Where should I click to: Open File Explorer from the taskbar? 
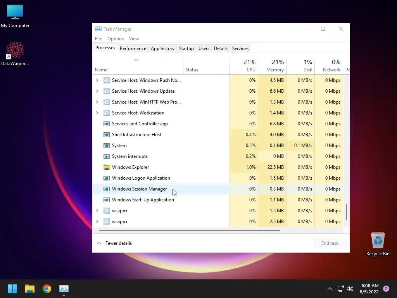click(29, 288)
